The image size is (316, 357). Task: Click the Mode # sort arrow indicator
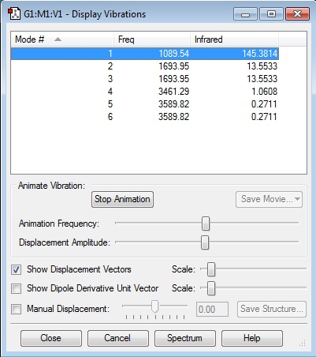58,39
